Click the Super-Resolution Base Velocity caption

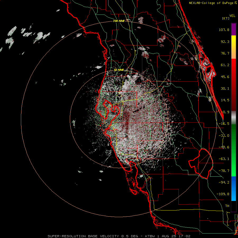pyautogui.click(x=119, y=236)
